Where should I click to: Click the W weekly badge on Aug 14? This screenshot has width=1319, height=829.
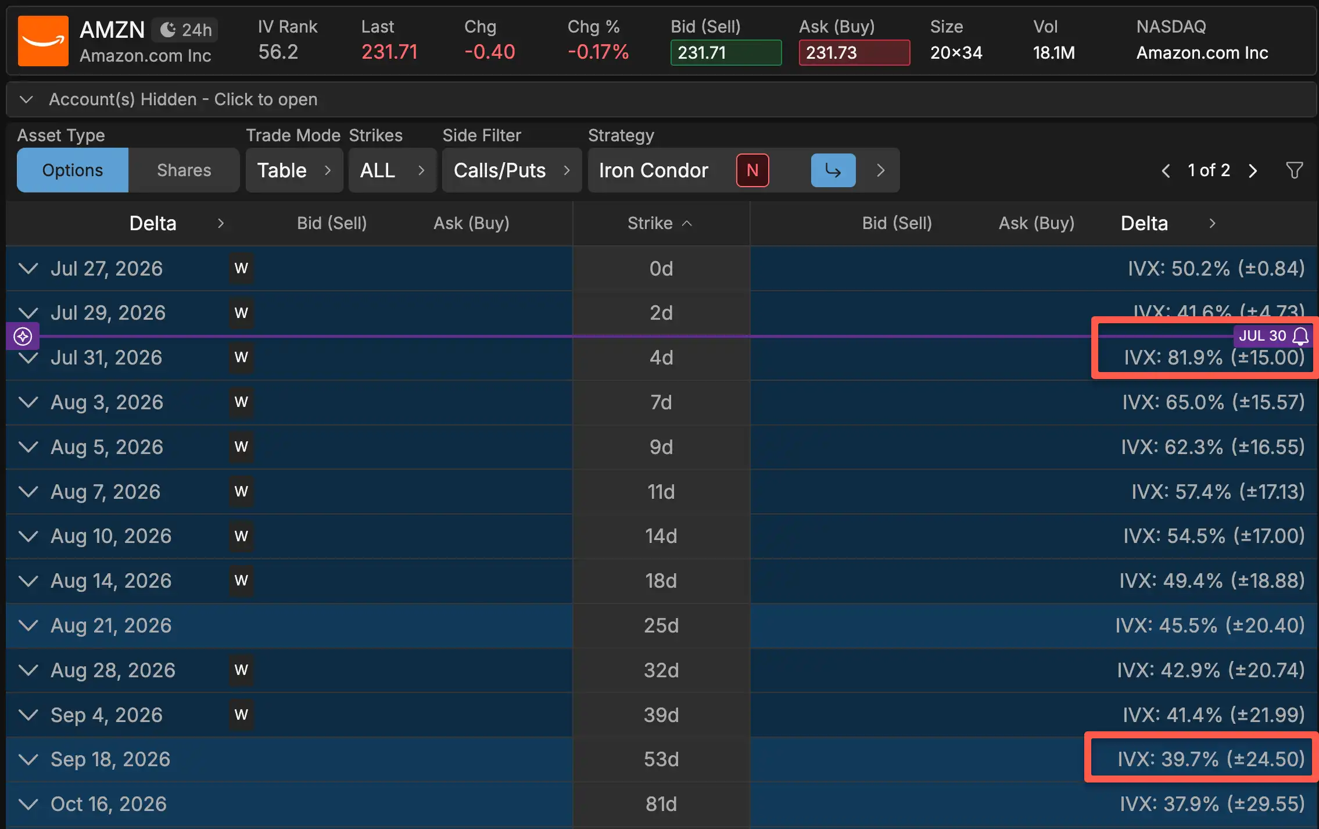coord(241,581)
